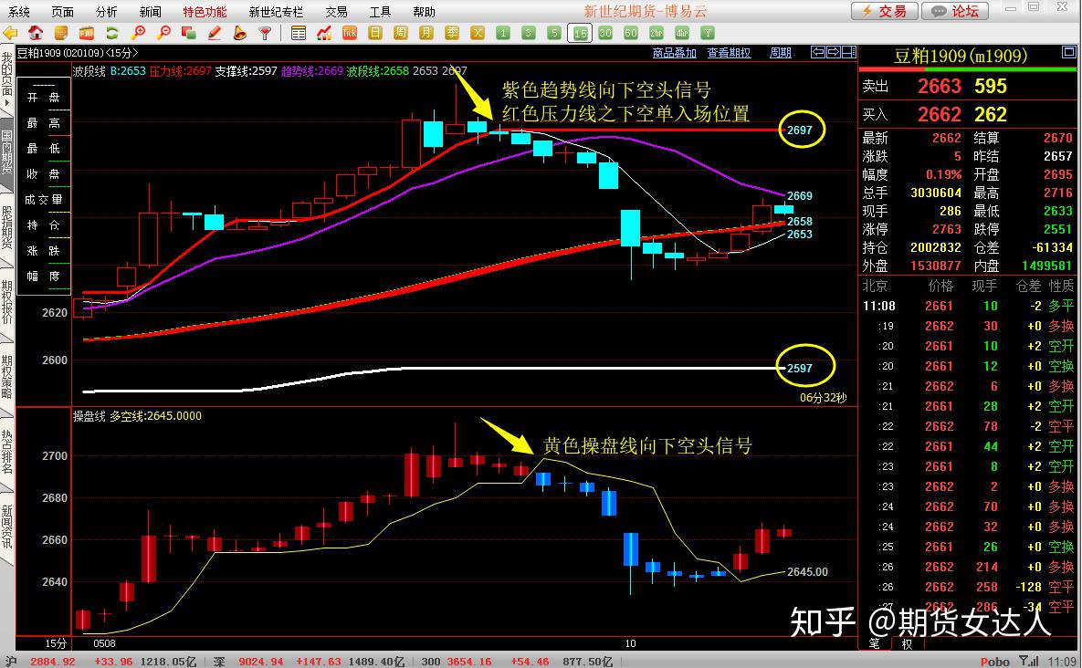Select the quarterly (季) period button
Viewport: 1082px width, 668px height.
point(452,33)
